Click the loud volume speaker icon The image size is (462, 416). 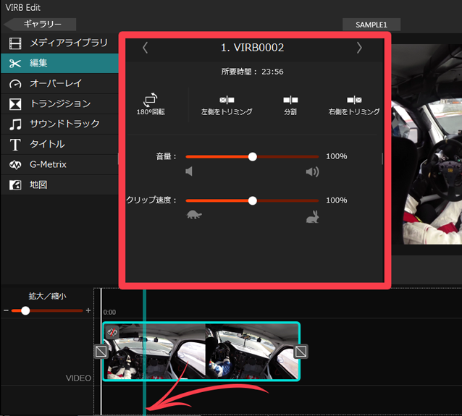click(312, 171)
